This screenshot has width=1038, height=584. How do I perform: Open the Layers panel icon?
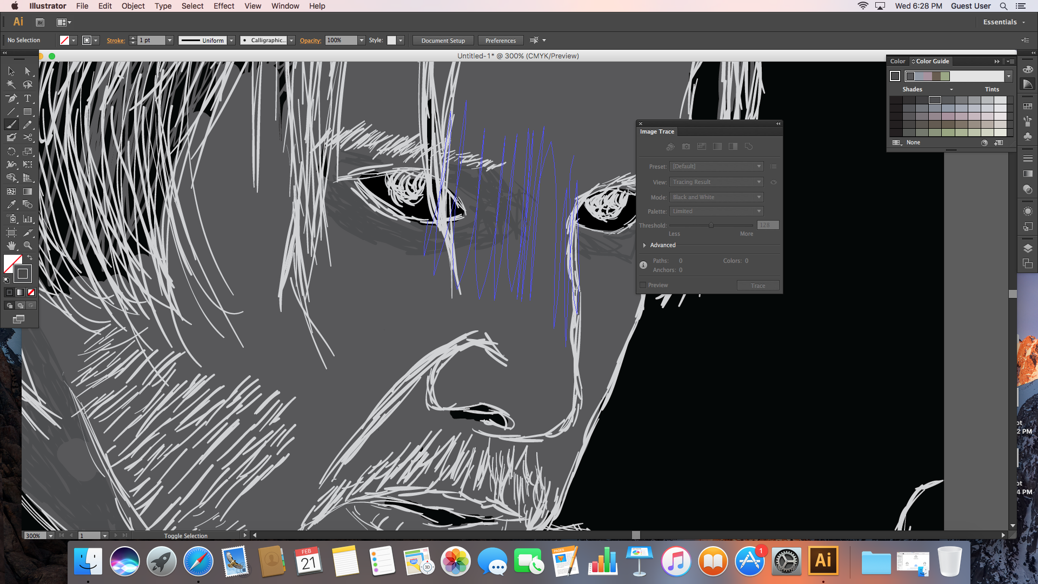tap(1028, 249)
